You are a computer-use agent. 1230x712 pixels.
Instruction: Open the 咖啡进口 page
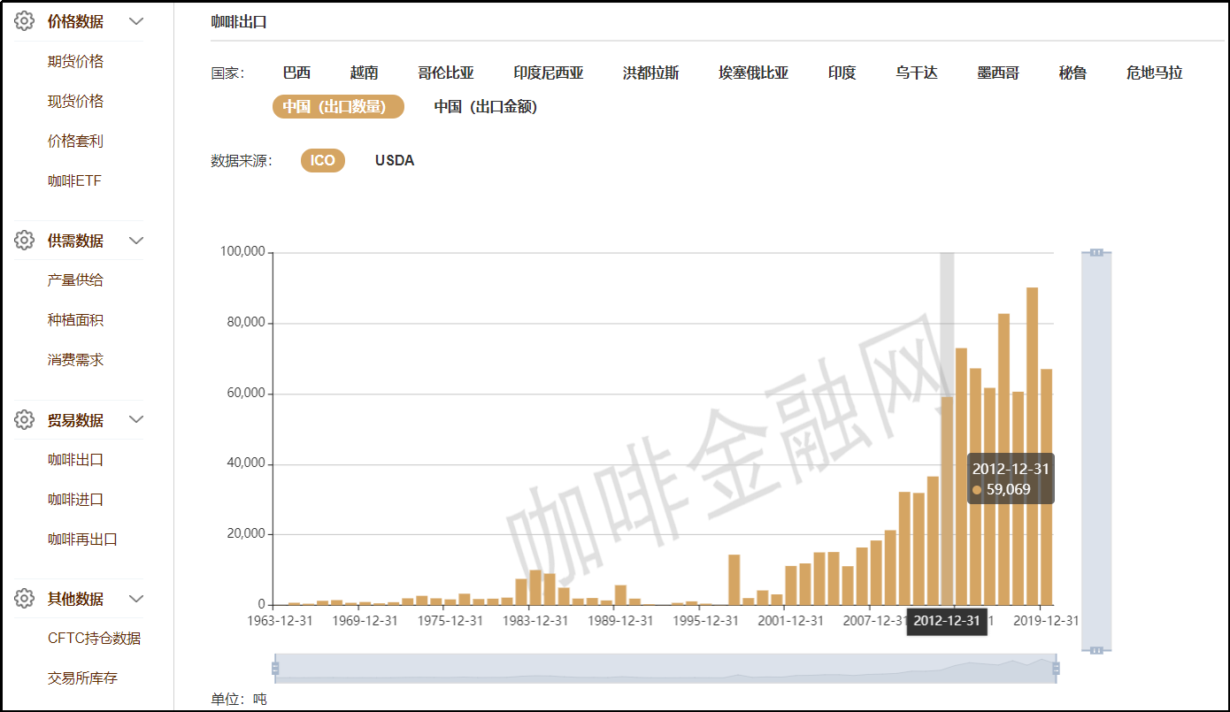75,499
